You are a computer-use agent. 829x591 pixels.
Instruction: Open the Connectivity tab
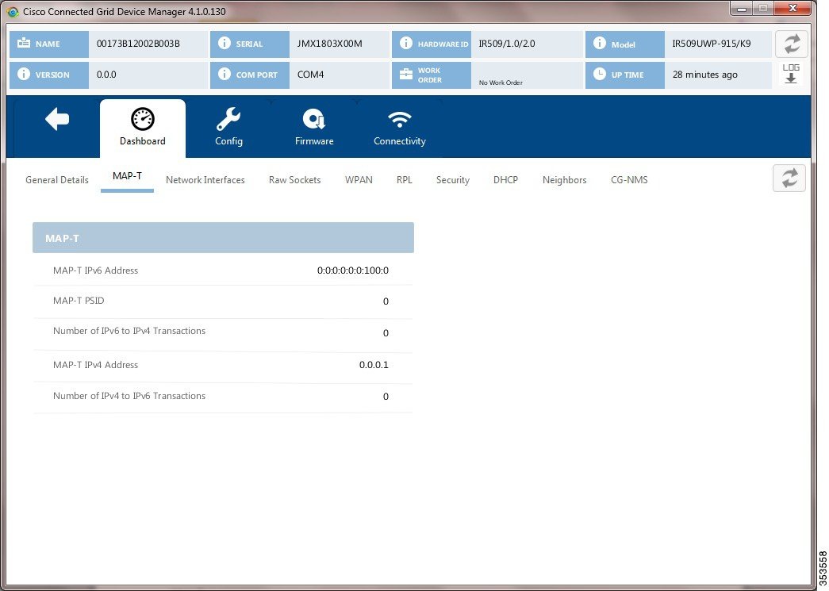coord(400,128)
